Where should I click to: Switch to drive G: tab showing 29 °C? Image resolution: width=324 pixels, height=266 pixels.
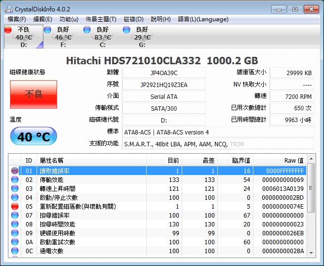coord(142,37)
